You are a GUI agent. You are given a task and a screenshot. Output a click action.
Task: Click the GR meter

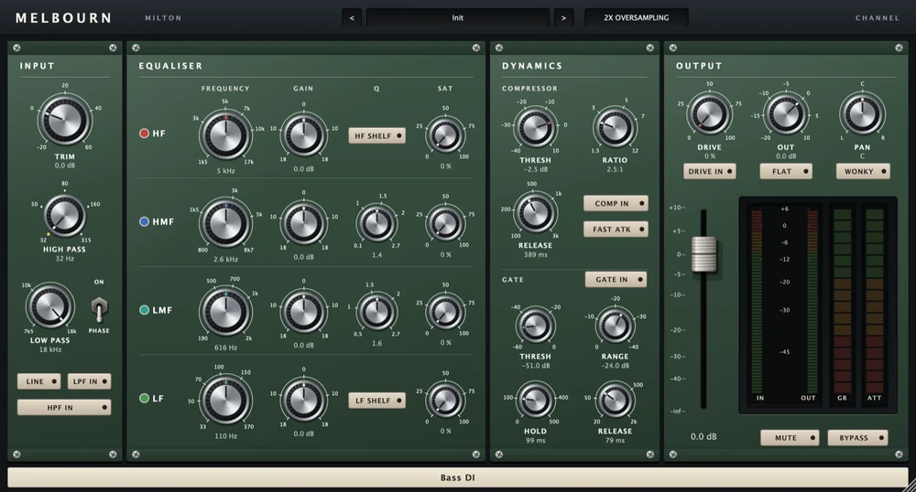(x=842, y=302)
